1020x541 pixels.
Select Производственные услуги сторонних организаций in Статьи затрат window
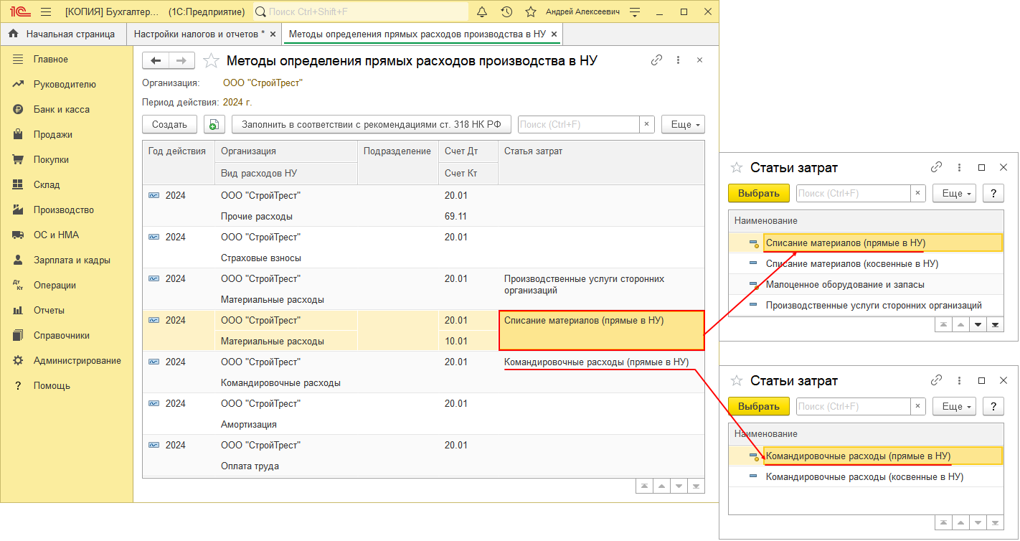click(x=866, y=305)
